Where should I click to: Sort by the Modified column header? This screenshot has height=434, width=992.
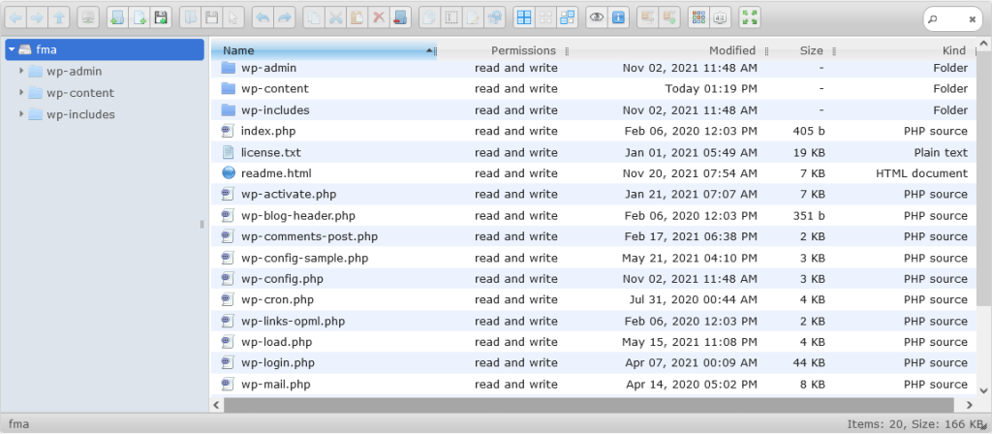(x=732, y=50)
